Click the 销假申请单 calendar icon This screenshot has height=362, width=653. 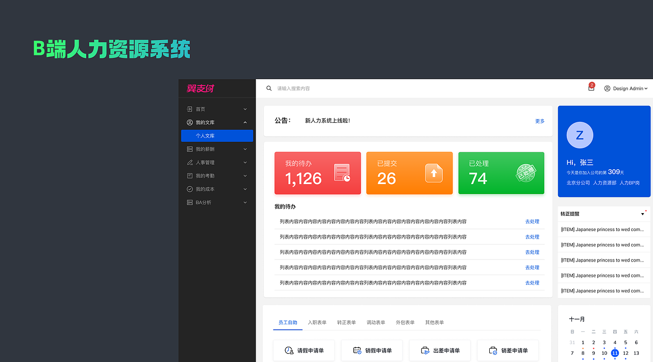(357, 350)
